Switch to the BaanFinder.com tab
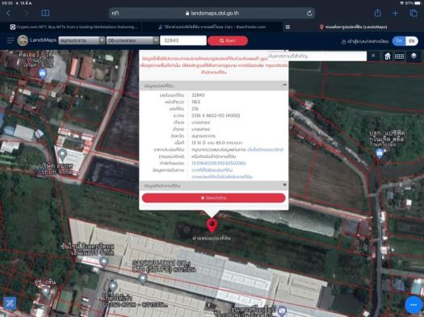The height and width of the screenshot is (317, 424). [x=212, y=27]
